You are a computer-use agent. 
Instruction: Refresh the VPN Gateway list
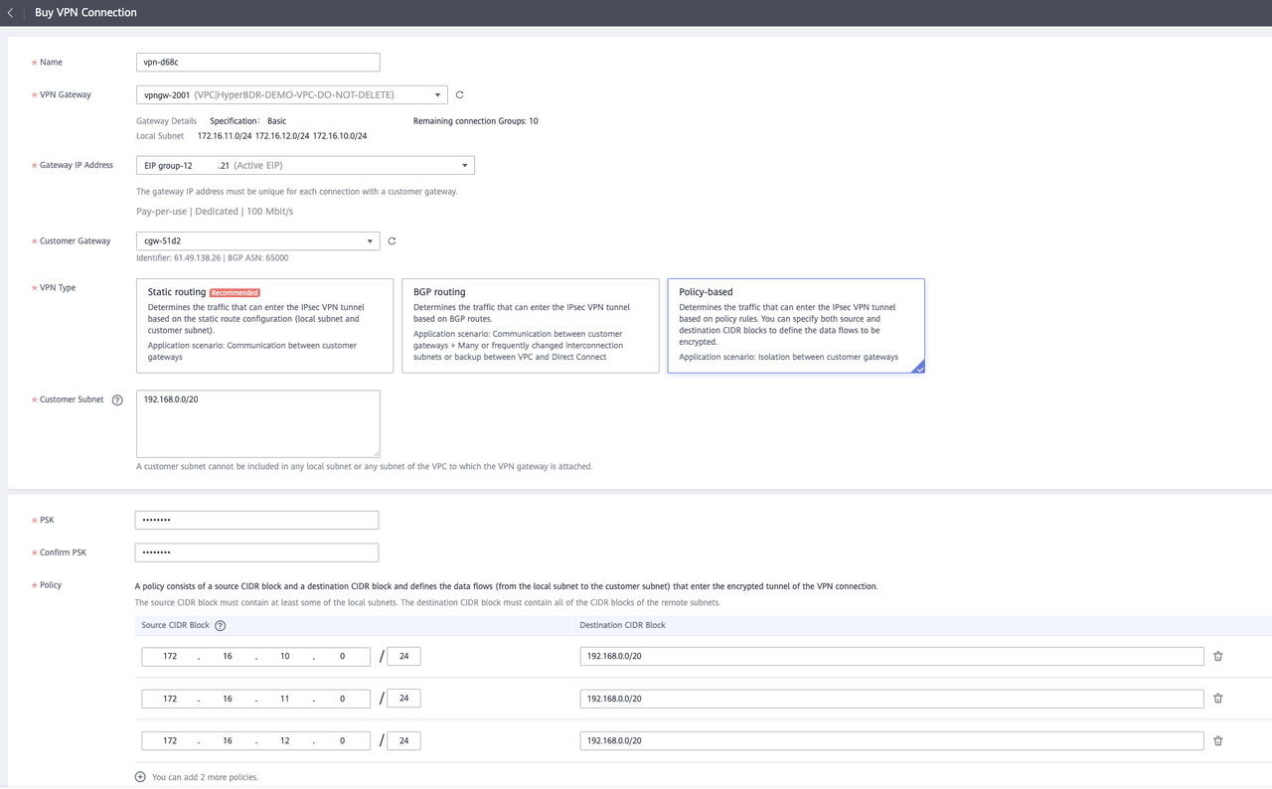coord(459,95)
